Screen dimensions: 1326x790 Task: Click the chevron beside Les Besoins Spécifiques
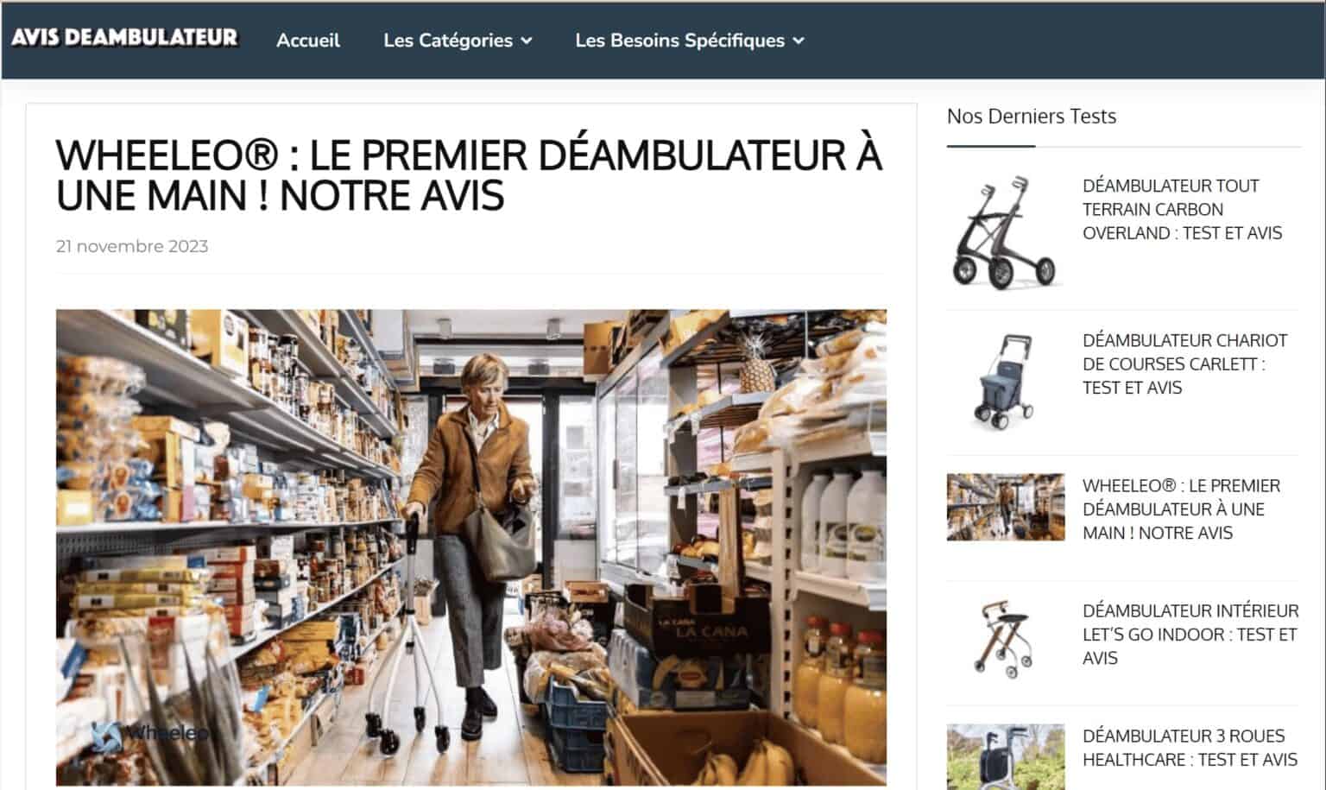coord(799,41)
